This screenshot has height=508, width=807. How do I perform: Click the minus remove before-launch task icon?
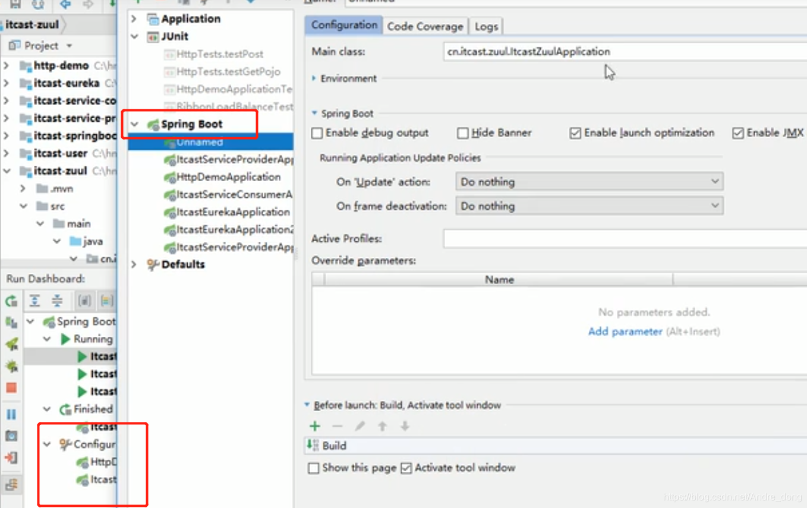pyautogui.click(x=337, y=426)
